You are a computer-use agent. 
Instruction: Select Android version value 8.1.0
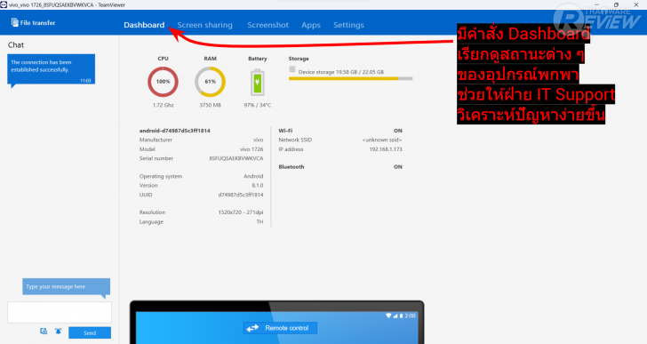pyautogui.click(x=258, y=186)
